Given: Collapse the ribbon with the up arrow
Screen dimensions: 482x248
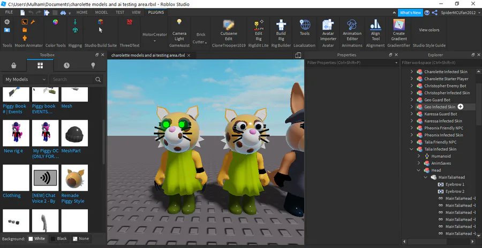Looking at the screenshot, I should (394, 13).
